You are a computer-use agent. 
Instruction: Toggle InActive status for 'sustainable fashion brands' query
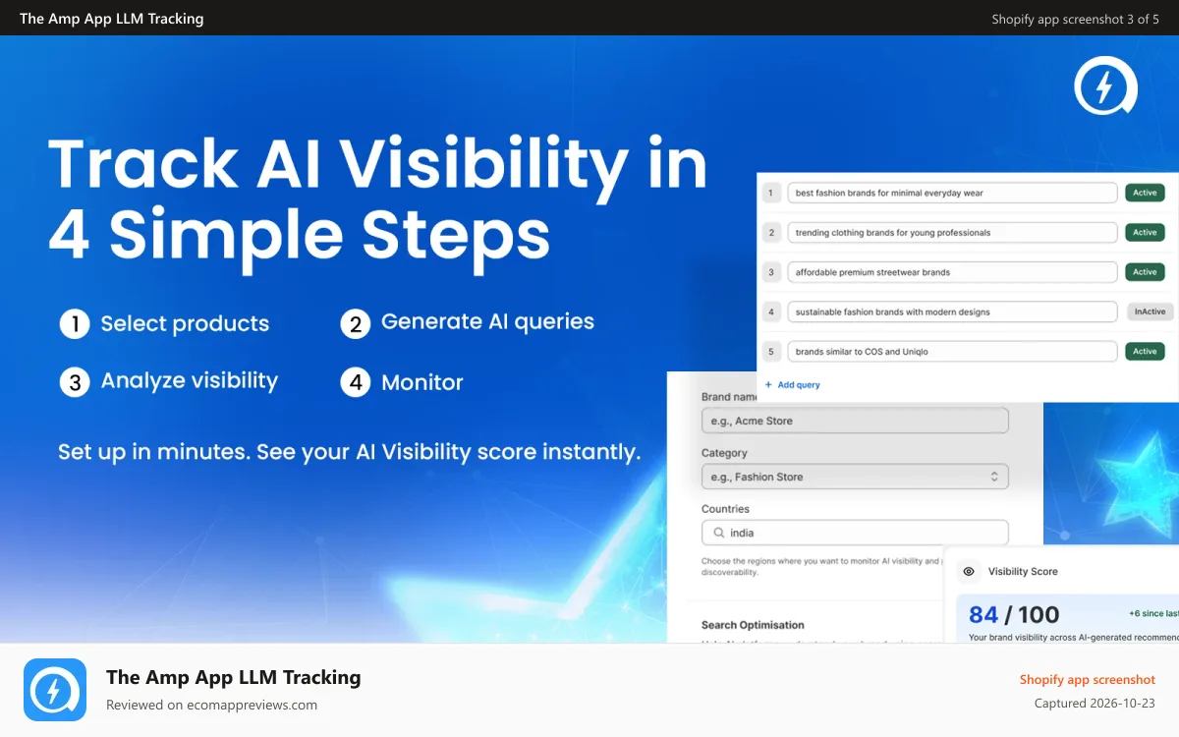tap(1150, 312)
